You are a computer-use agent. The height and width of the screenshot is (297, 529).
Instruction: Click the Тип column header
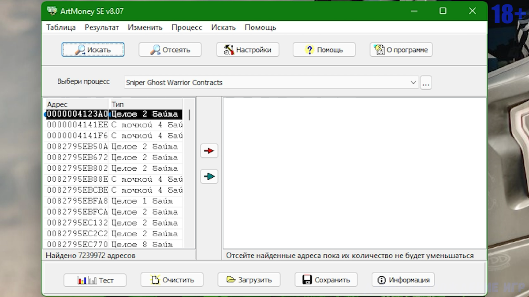click(145, 104)
